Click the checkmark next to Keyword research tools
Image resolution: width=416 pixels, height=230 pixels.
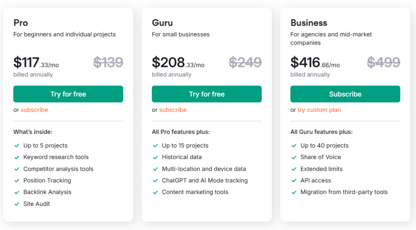coord(17,157)
